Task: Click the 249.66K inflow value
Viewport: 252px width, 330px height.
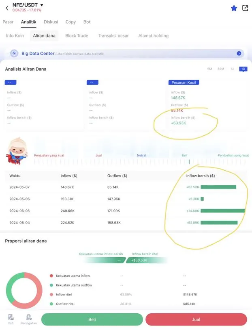Action: (68, 211)
